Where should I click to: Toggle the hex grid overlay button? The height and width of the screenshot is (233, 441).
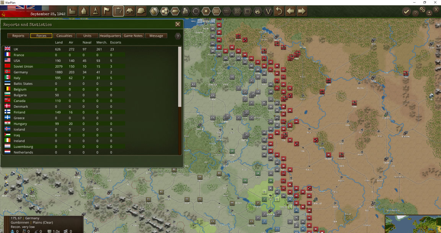pos(165,11)
